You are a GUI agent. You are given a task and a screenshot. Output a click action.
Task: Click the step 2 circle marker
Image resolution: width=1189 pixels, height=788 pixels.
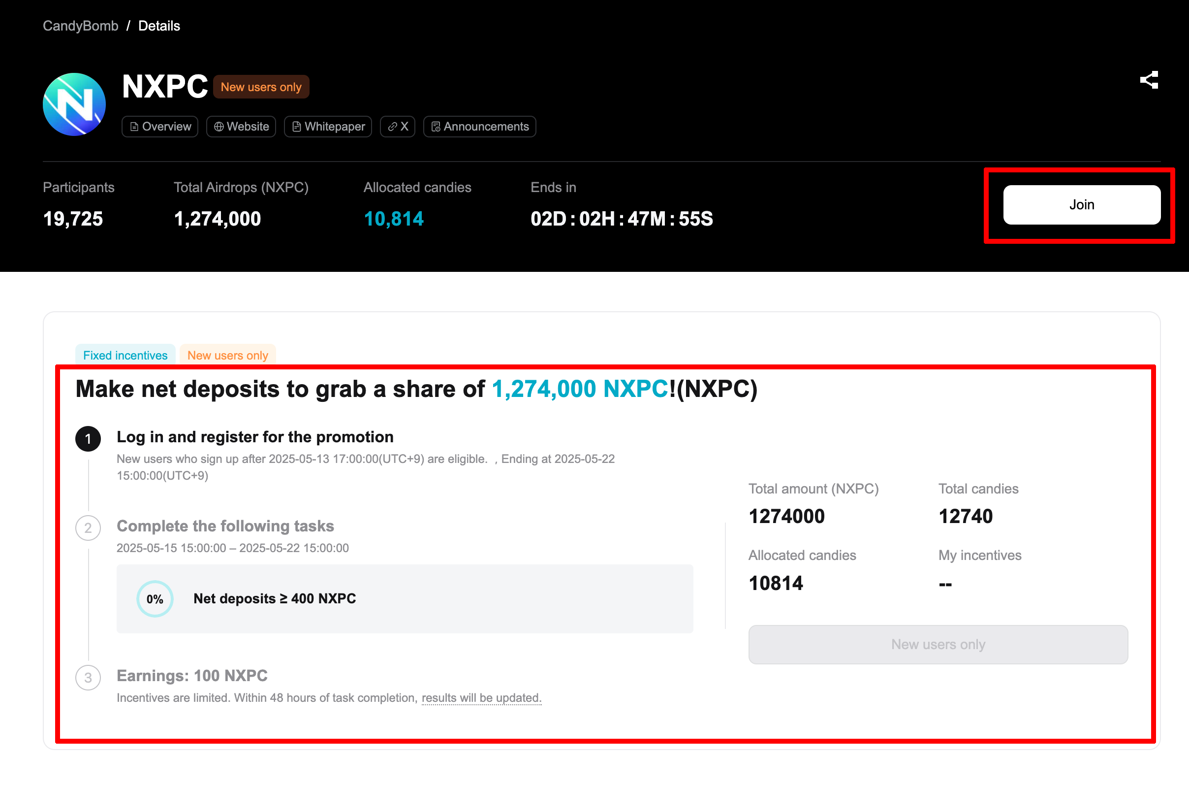(88, 527)
